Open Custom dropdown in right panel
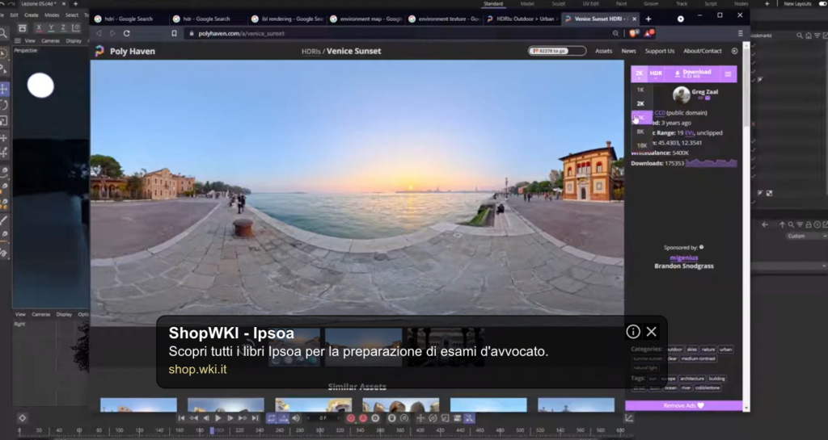This screenshot has width=828, height=440. click(x=806, y=236)
